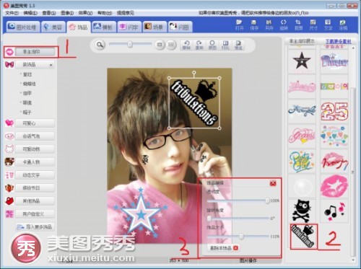The height and width of the screenshot is (269, 361).
Task: Click the 删除本饰品 delete button
Action: click(x=223, y=248)
